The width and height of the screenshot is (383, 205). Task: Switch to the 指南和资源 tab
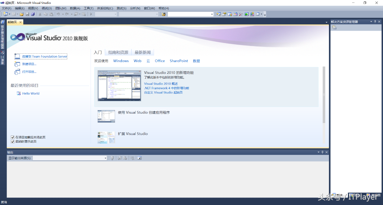tap(118, 52)
